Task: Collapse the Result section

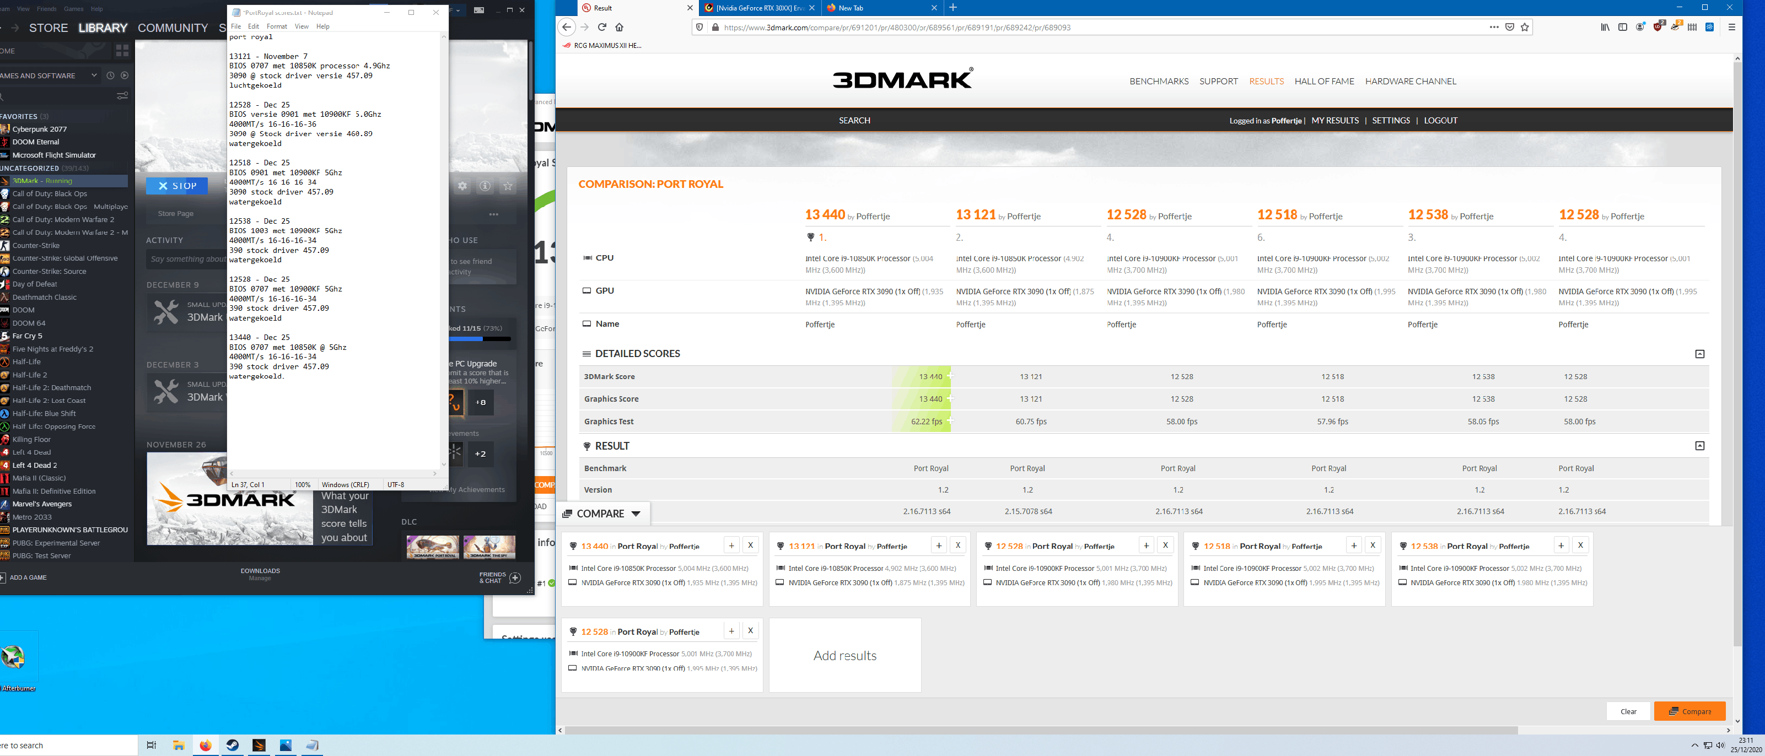Action: [x=1699, y=446]
